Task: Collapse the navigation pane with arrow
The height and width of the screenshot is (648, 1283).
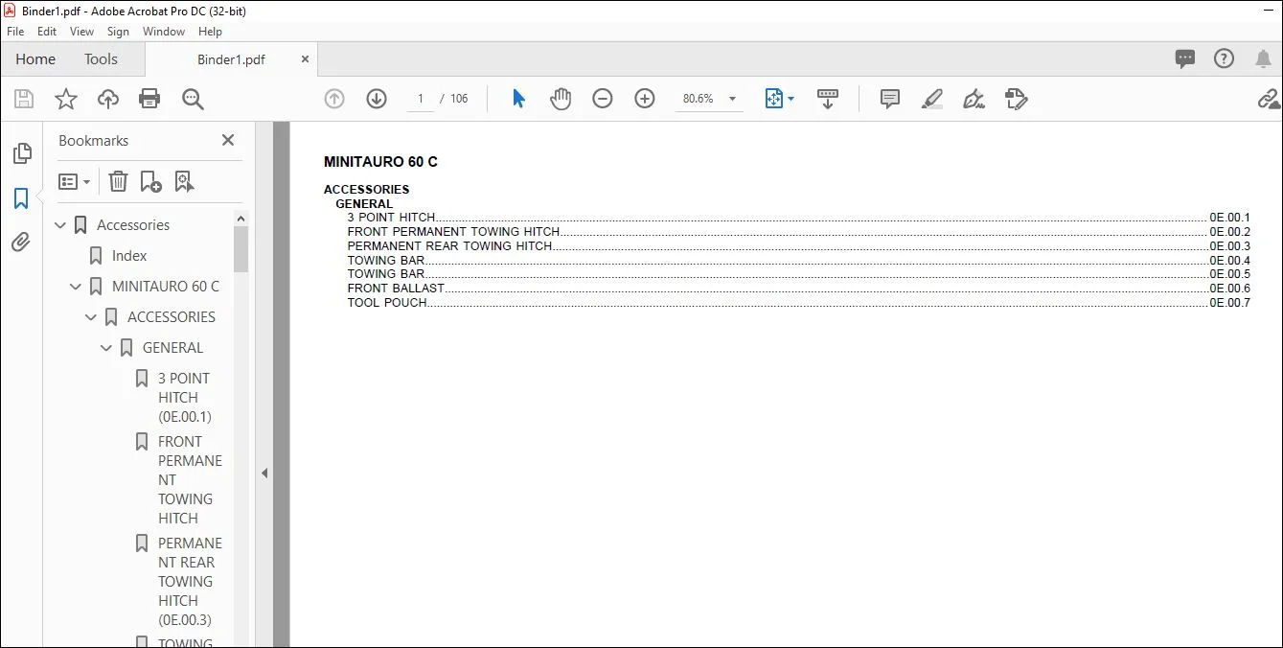Action: point(264,474)
